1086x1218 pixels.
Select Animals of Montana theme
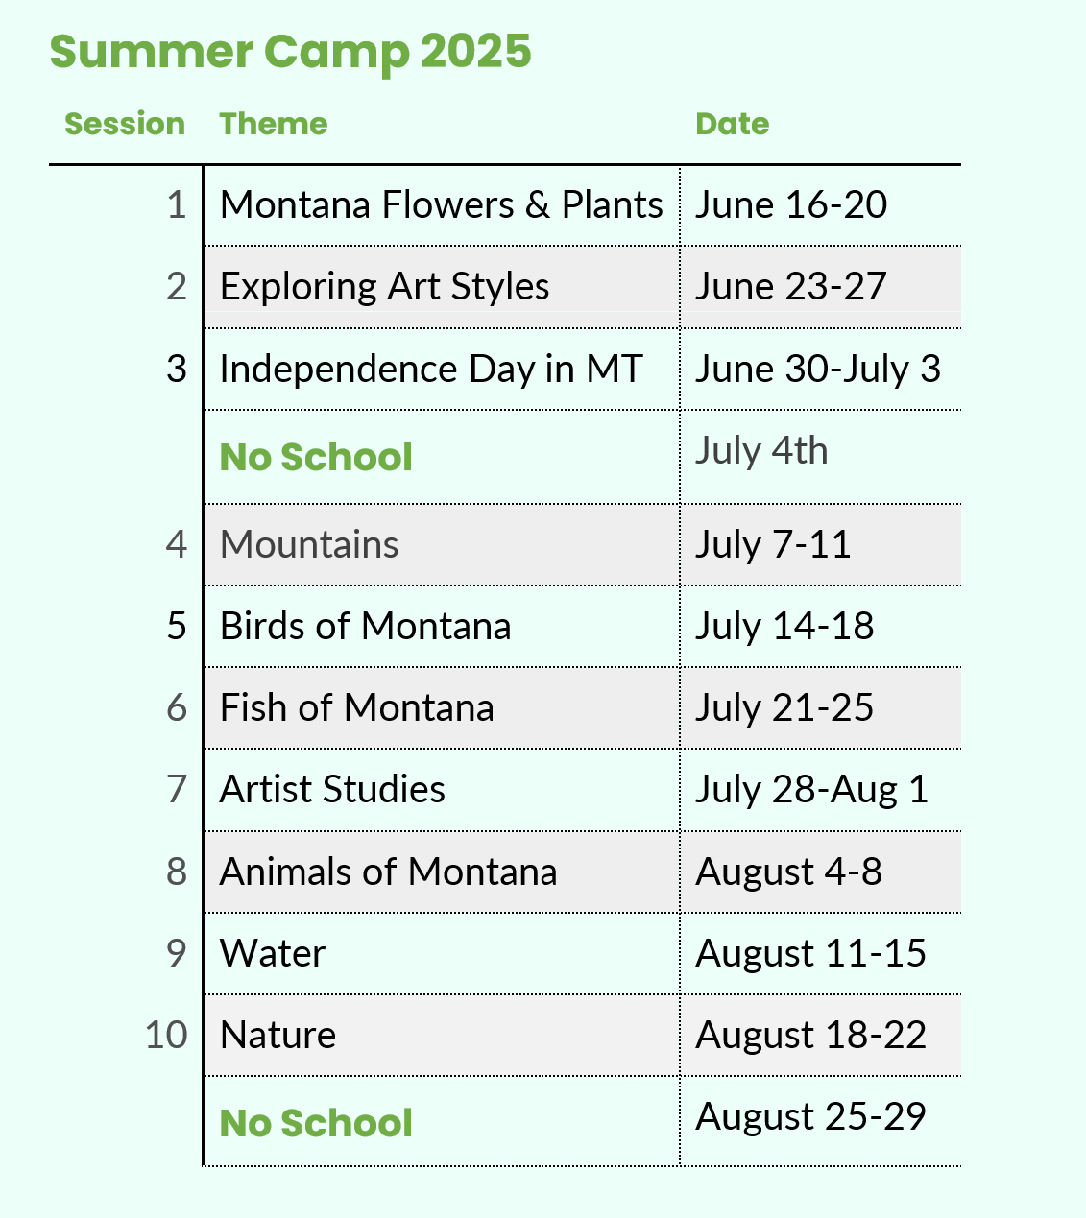(388, 872)
